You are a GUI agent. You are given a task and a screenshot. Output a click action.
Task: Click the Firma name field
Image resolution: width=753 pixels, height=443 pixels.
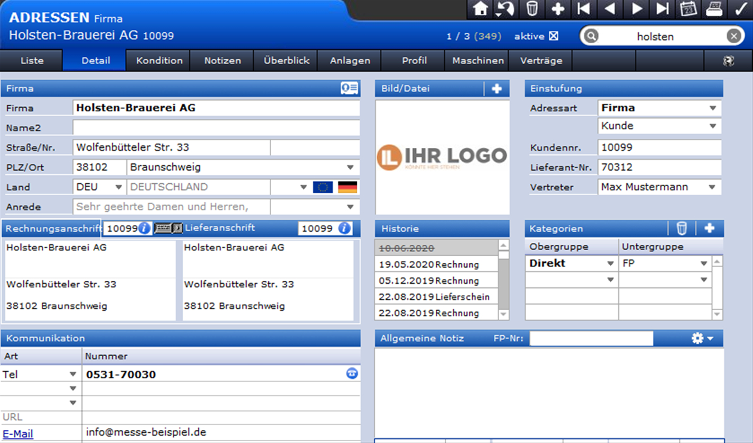point(216,108)
